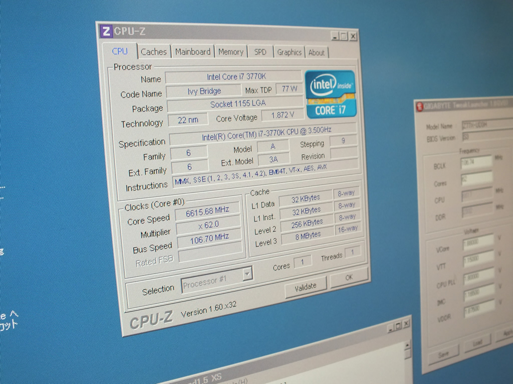Click the Stepping value '9'

coord(343,140)
